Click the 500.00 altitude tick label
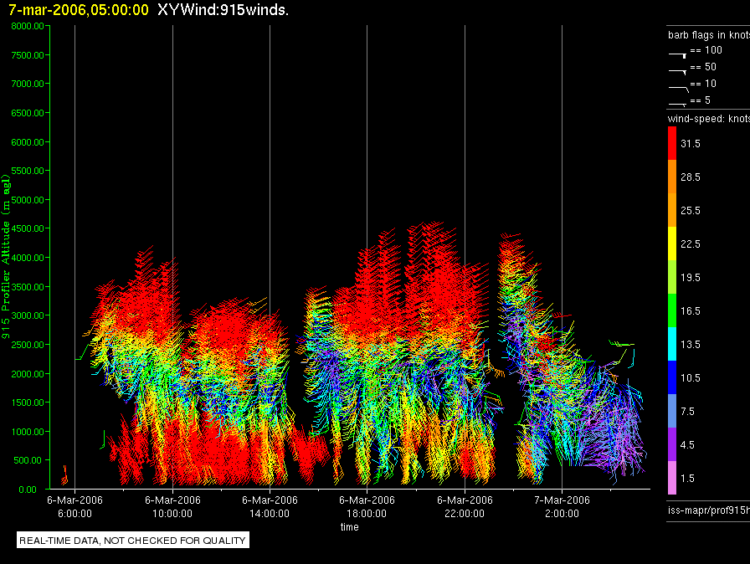The width and height of the screenshot is (750, 564). coord(28,460)
